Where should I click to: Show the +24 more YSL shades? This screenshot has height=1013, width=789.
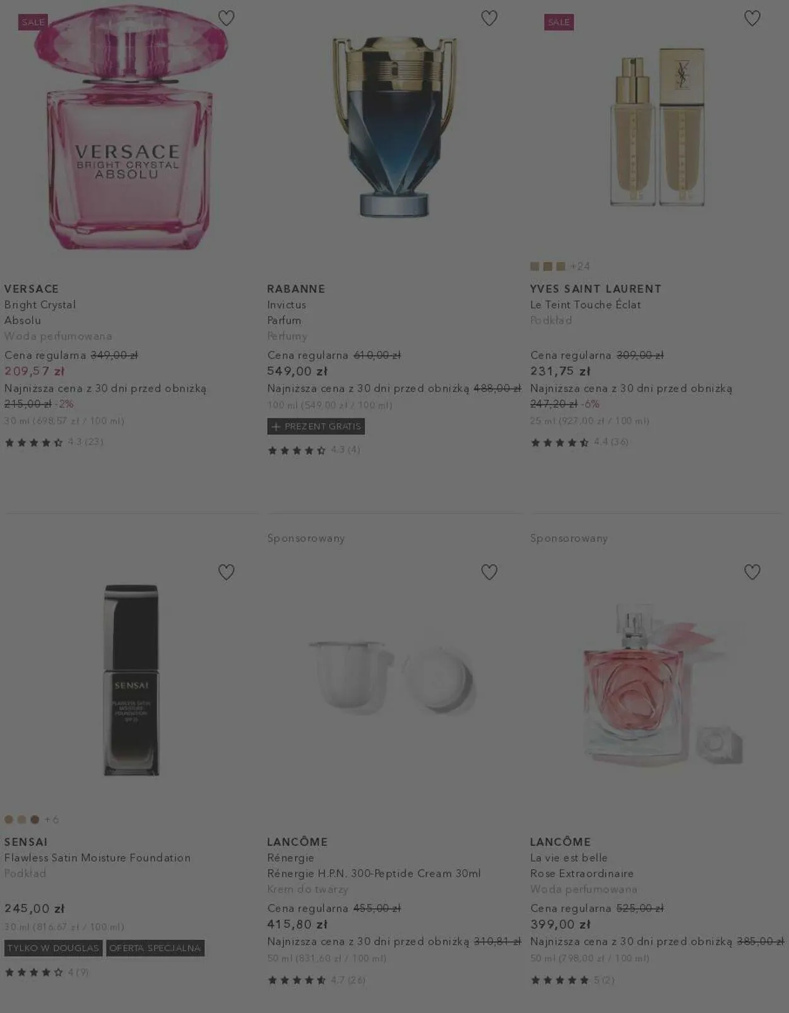click(580, 266)
